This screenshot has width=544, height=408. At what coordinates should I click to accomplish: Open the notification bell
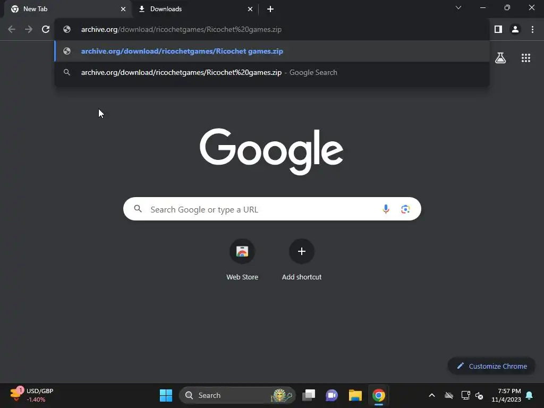click(x=530, y=395)
